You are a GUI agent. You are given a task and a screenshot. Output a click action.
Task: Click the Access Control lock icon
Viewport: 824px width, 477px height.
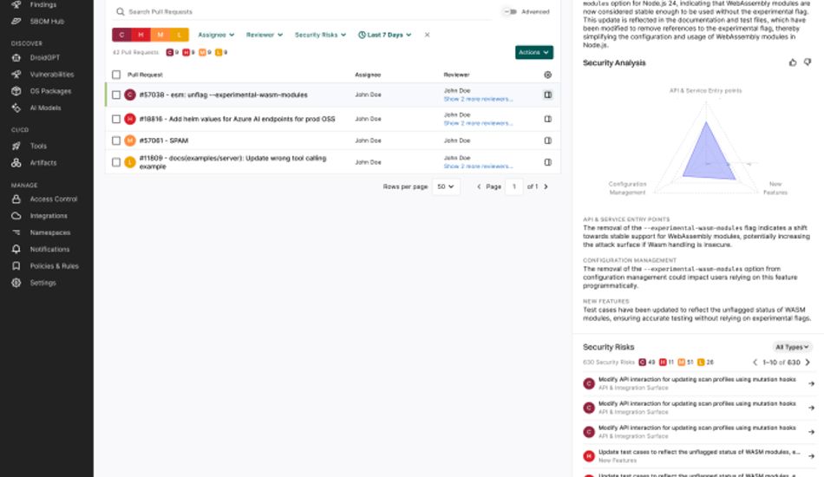[16, 199]
